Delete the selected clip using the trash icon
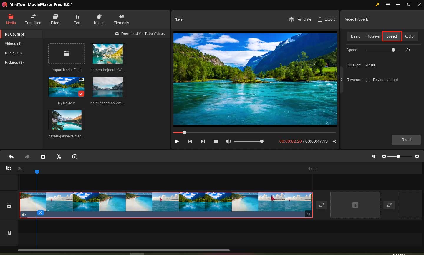424x255 pixels. point(43,156)
